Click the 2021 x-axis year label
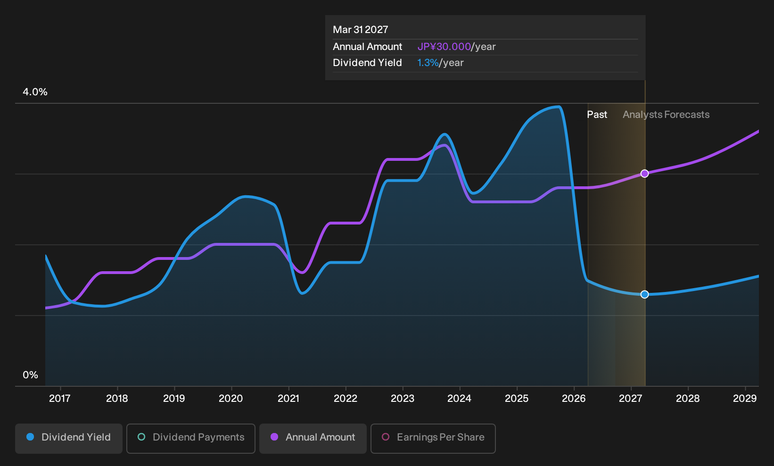 pyautogui.click(x=288, y=399)
